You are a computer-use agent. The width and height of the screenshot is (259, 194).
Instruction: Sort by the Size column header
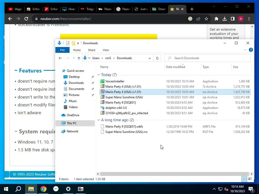pos(235,67)
